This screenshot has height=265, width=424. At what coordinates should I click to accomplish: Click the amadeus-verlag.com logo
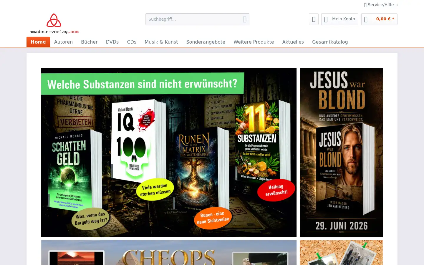tap(54, 24)
